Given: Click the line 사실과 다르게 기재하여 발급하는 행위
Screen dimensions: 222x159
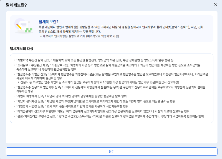Looking at the screenshot, I should [x=39, y=78].
